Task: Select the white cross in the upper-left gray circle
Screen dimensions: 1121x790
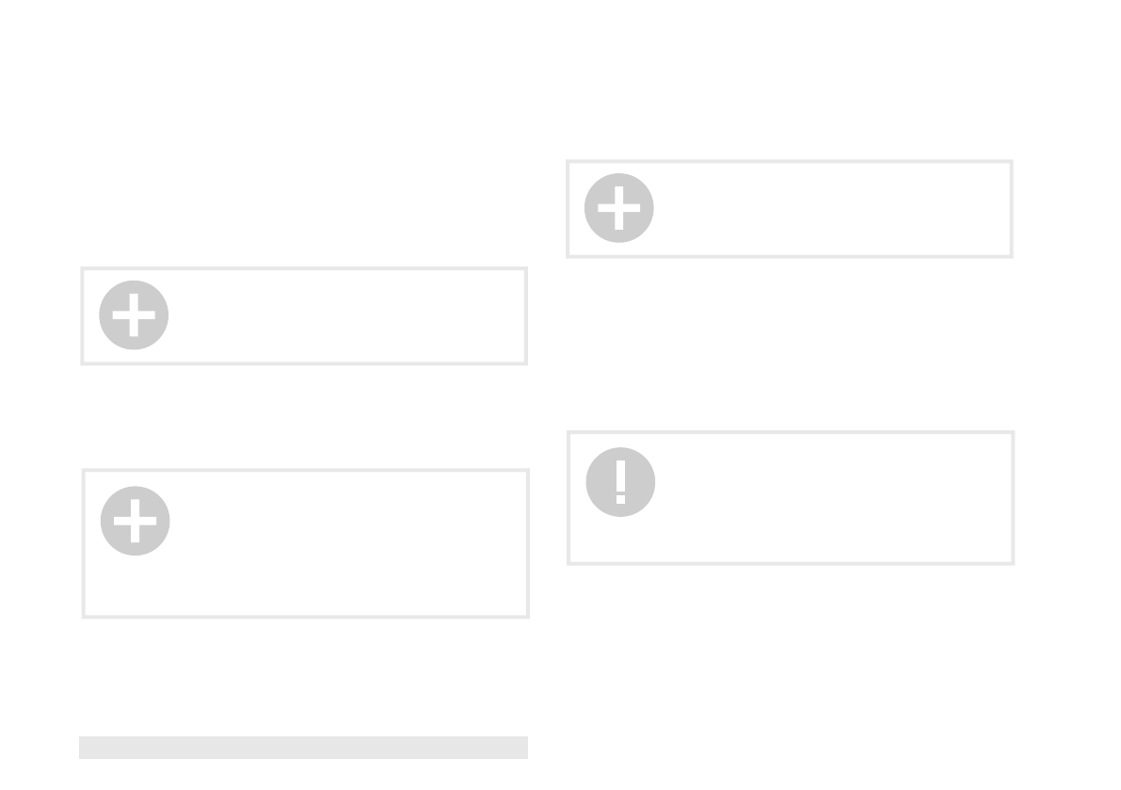Action: (x=134, y=315)
